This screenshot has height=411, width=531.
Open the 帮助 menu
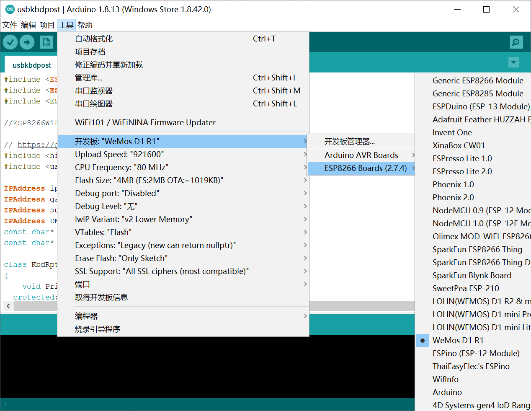click(x=85, y=25)
